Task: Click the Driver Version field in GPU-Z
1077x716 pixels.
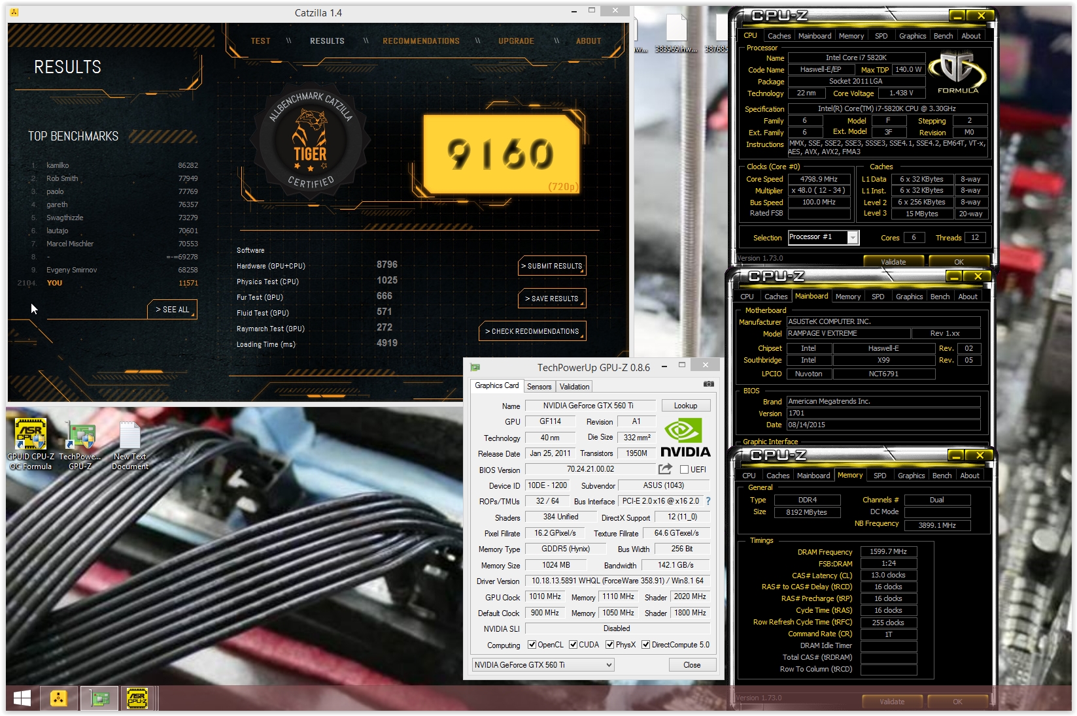Action: point(617,581)
